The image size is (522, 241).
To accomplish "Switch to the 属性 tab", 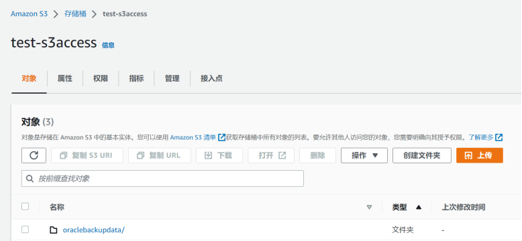I will point(65,79).
